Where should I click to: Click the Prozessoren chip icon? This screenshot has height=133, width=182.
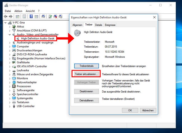14,86
